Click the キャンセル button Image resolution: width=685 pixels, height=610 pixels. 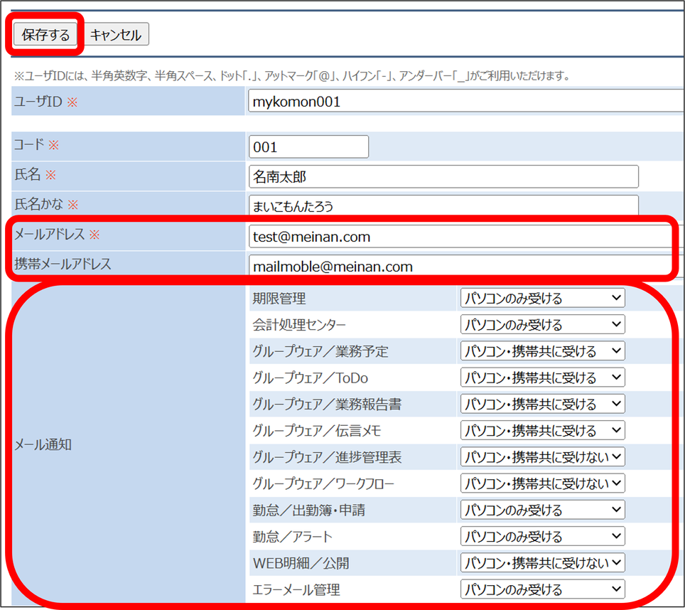click(x=117, y=35)
